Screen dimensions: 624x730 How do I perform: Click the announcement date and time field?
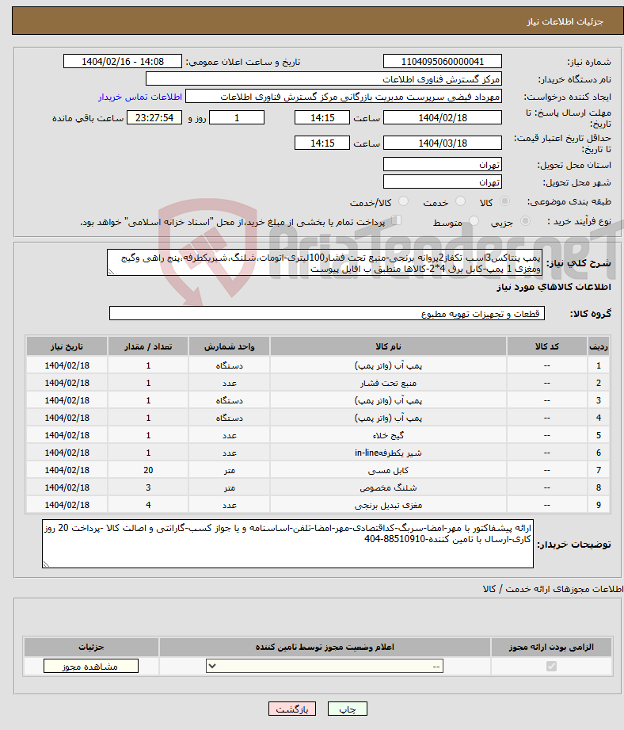pos(123,62)
